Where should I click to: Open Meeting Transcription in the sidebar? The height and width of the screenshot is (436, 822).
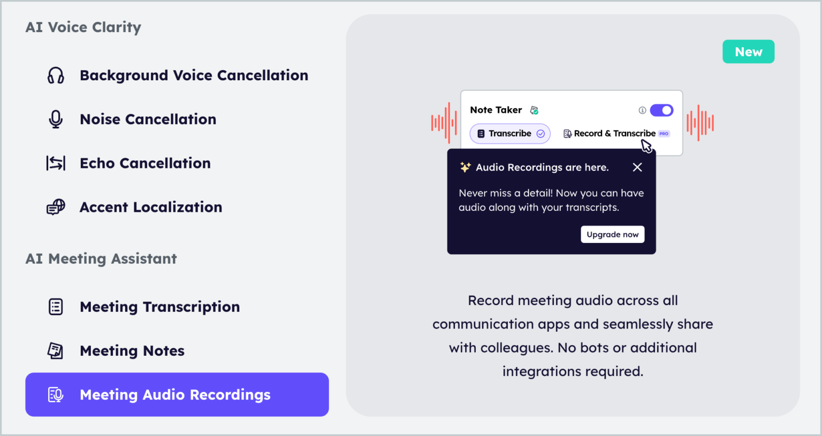click(159, 307)
